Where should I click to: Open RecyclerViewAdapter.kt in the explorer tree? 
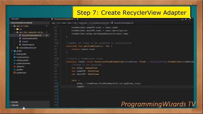(x=32, y=35)
